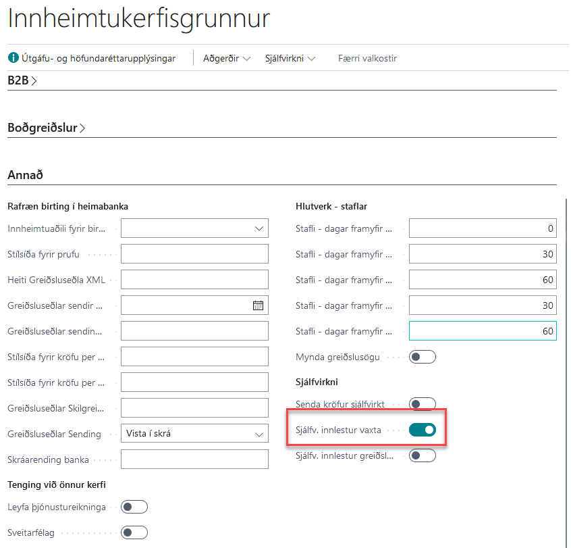The image size is (571, 548).
Task: Click the info icon beside Útgáfu- og höfundaréttarupplýsingar
Action: point(13,58)
